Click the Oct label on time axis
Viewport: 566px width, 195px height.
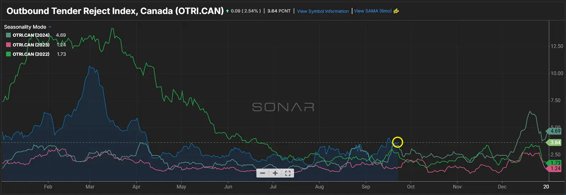point(411,187)
